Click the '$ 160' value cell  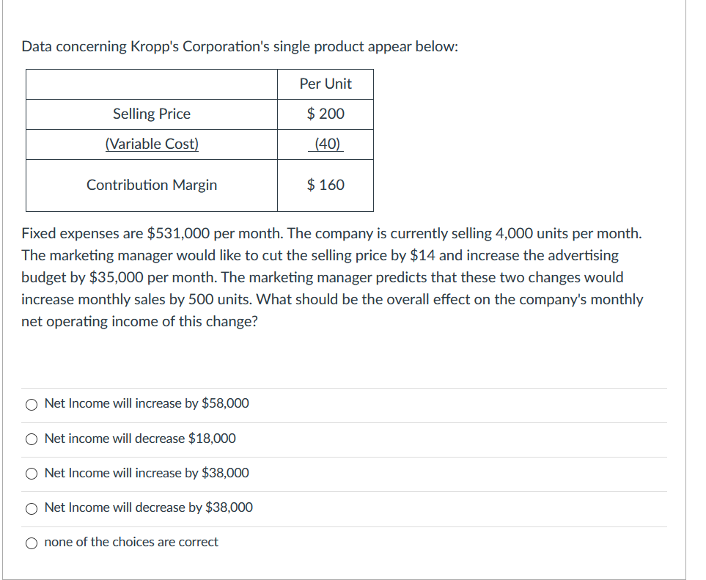325,185
